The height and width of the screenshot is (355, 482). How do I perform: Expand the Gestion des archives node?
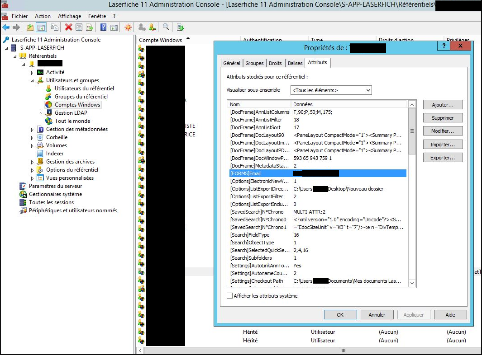tap(32, 162)
